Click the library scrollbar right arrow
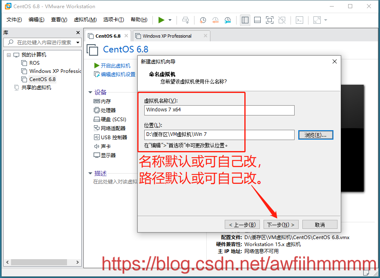This screenshot has height=278, width=380. (78, 262)
